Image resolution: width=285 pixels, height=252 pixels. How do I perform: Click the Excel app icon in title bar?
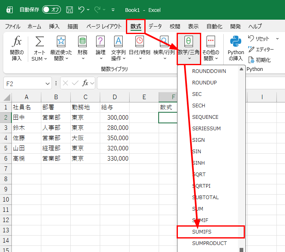tap(9, 10)
